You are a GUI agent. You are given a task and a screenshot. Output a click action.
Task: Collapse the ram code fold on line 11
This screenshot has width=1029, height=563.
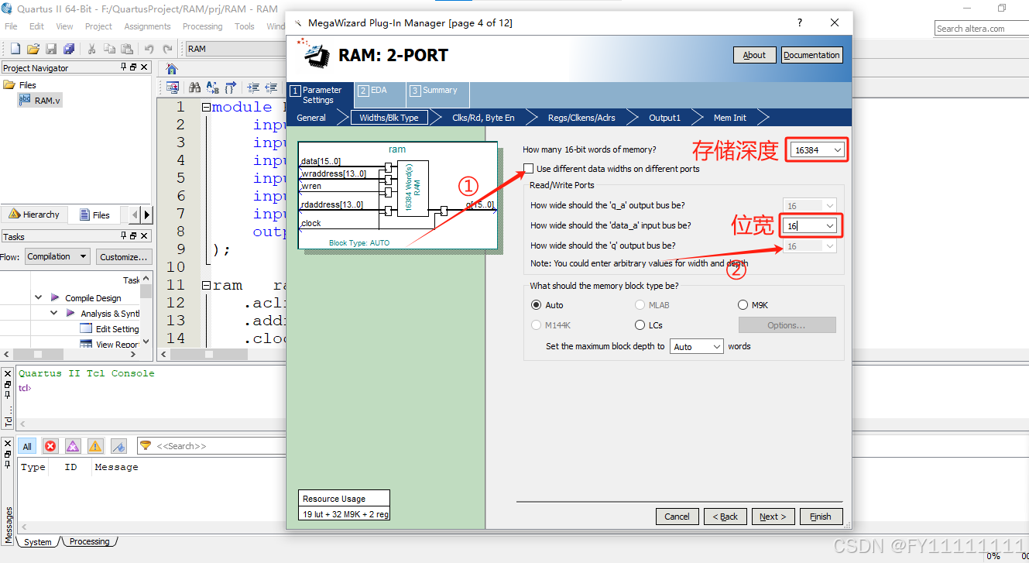(x=206, y=286)
